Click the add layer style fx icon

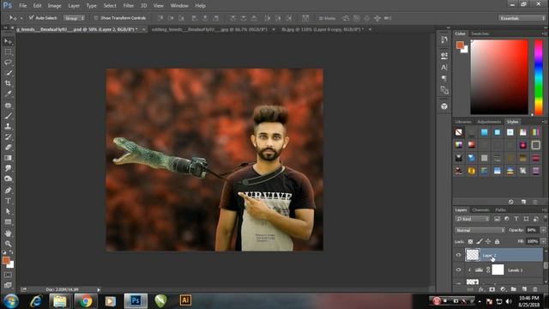click(x=481, y=289)
